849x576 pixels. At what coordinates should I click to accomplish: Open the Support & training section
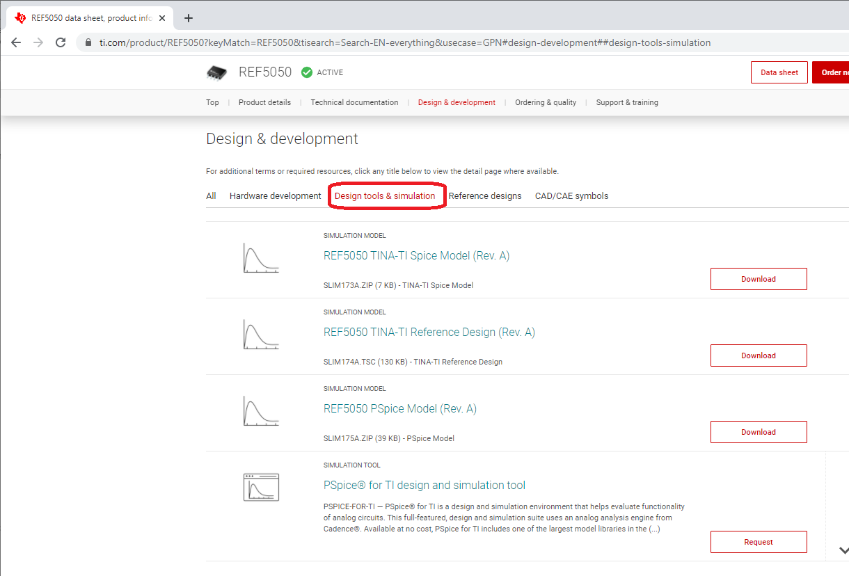[627, 102]
